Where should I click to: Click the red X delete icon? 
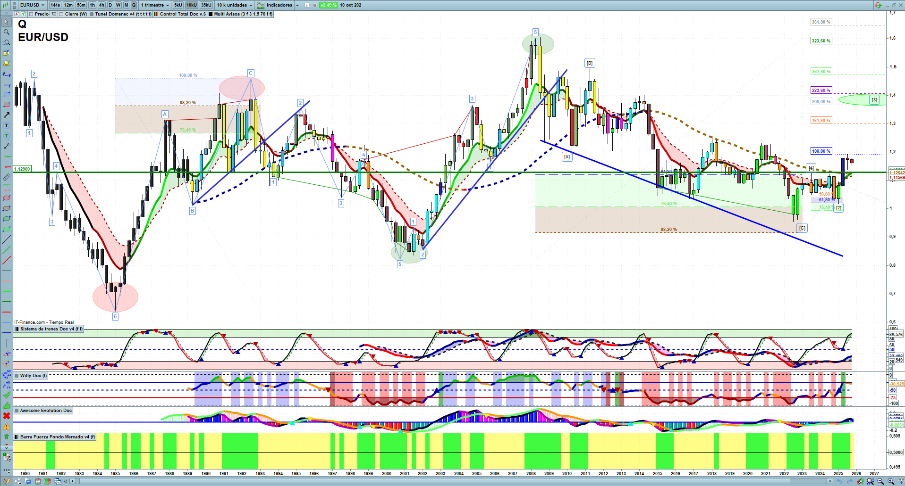point(7,416)
